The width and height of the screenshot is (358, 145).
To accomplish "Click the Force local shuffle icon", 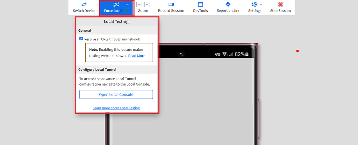I will click(116, 4).
